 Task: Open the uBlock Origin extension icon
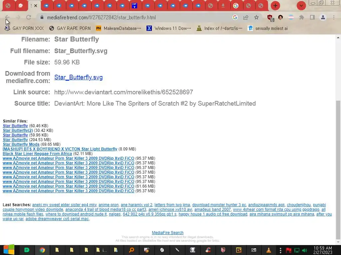[x=270, y=18]
